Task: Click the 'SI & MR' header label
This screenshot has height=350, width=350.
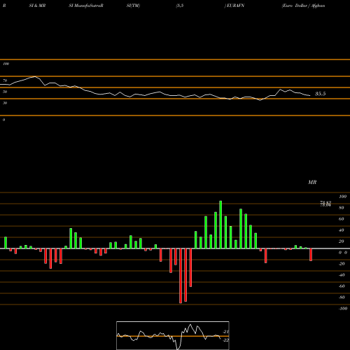Action: (x=37, y=6)
